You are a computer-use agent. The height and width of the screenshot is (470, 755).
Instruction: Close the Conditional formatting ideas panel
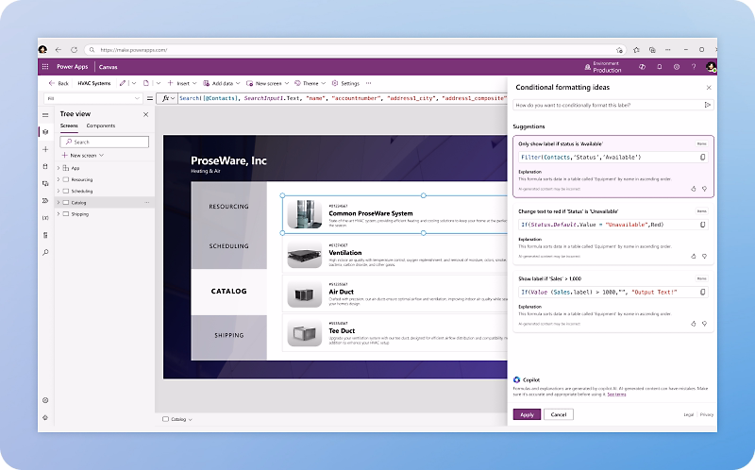pyautogui.click(x=709, y=88)
